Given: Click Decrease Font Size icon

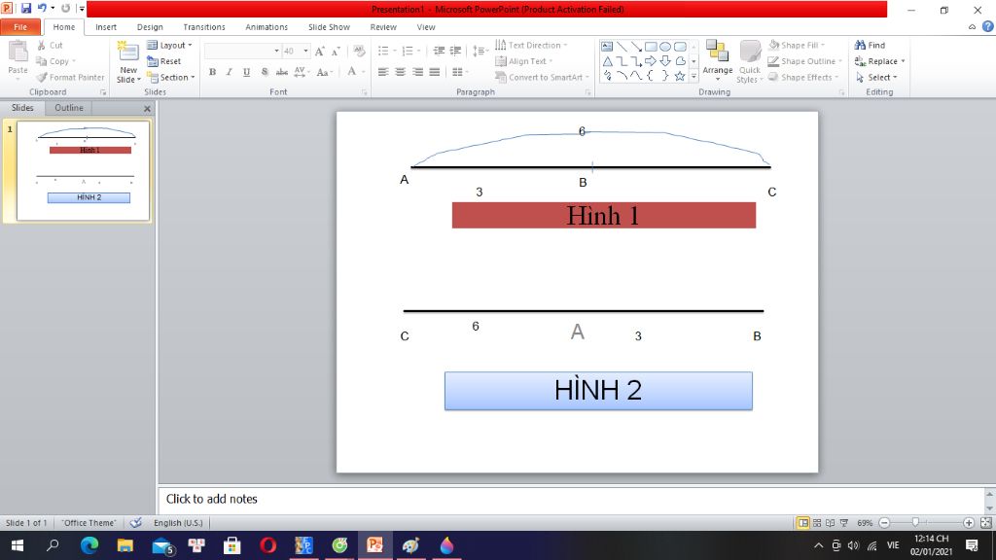Looking at the screenshot, I should 336,51.
